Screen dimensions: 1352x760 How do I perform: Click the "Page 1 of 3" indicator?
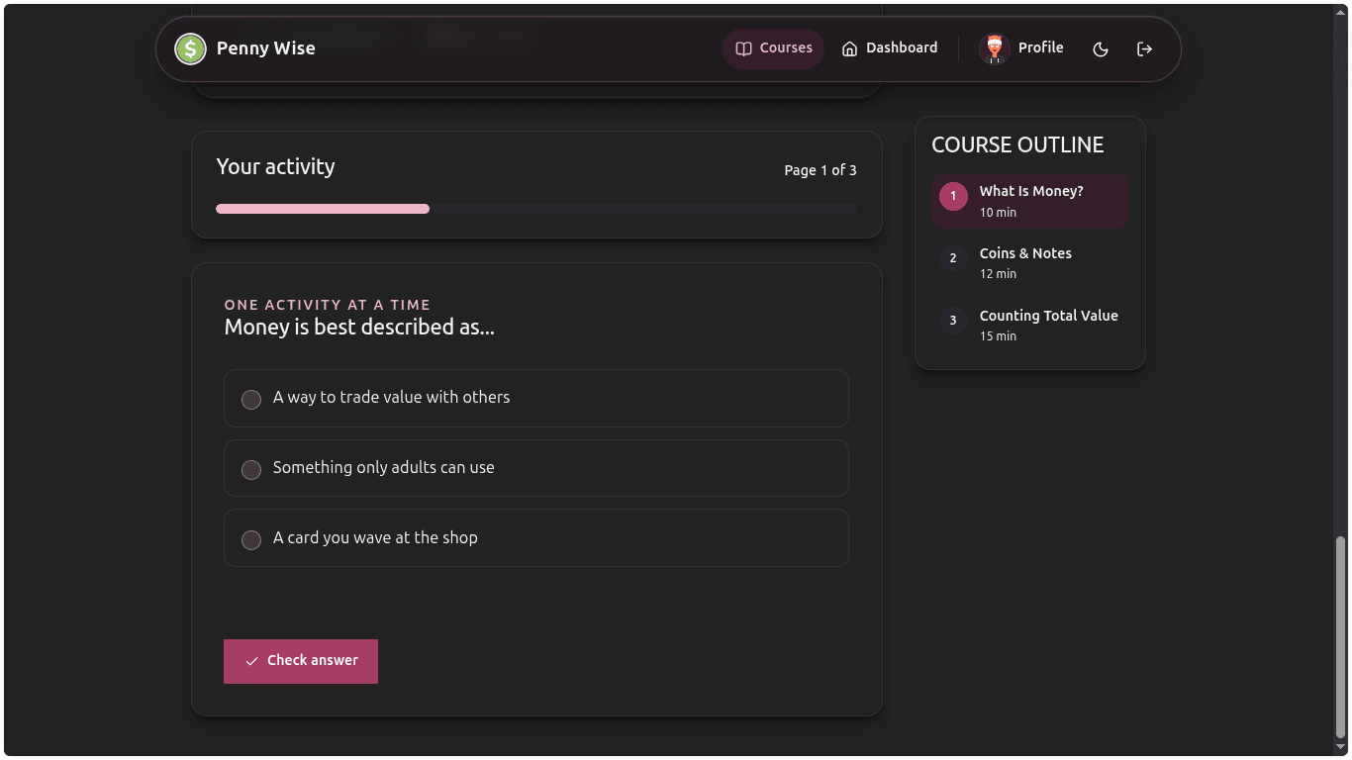[821, 170]
